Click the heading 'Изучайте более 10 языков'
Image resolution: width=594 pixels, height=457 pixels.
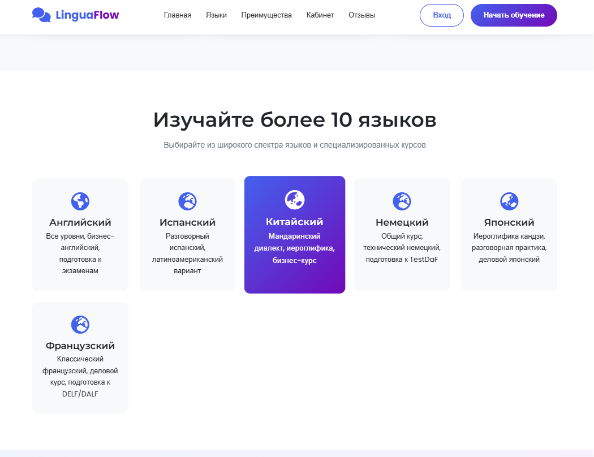click(x=295, y=120)
